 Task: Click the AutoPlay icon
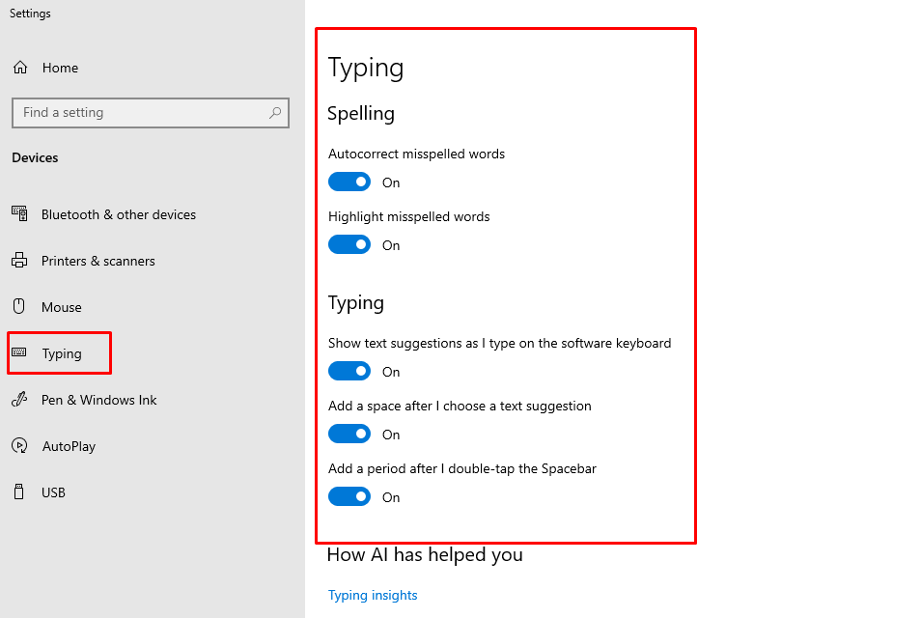point(19,446)
